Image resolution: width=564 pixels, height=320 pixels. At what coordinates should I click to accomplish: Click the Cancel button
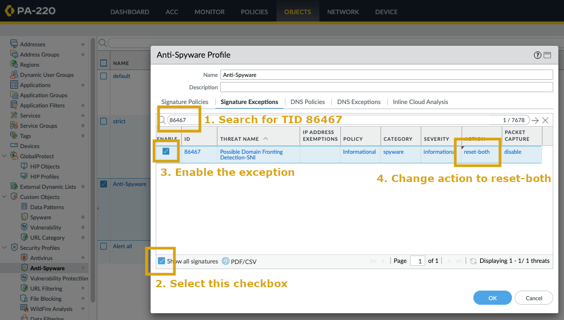pos(534,298)
